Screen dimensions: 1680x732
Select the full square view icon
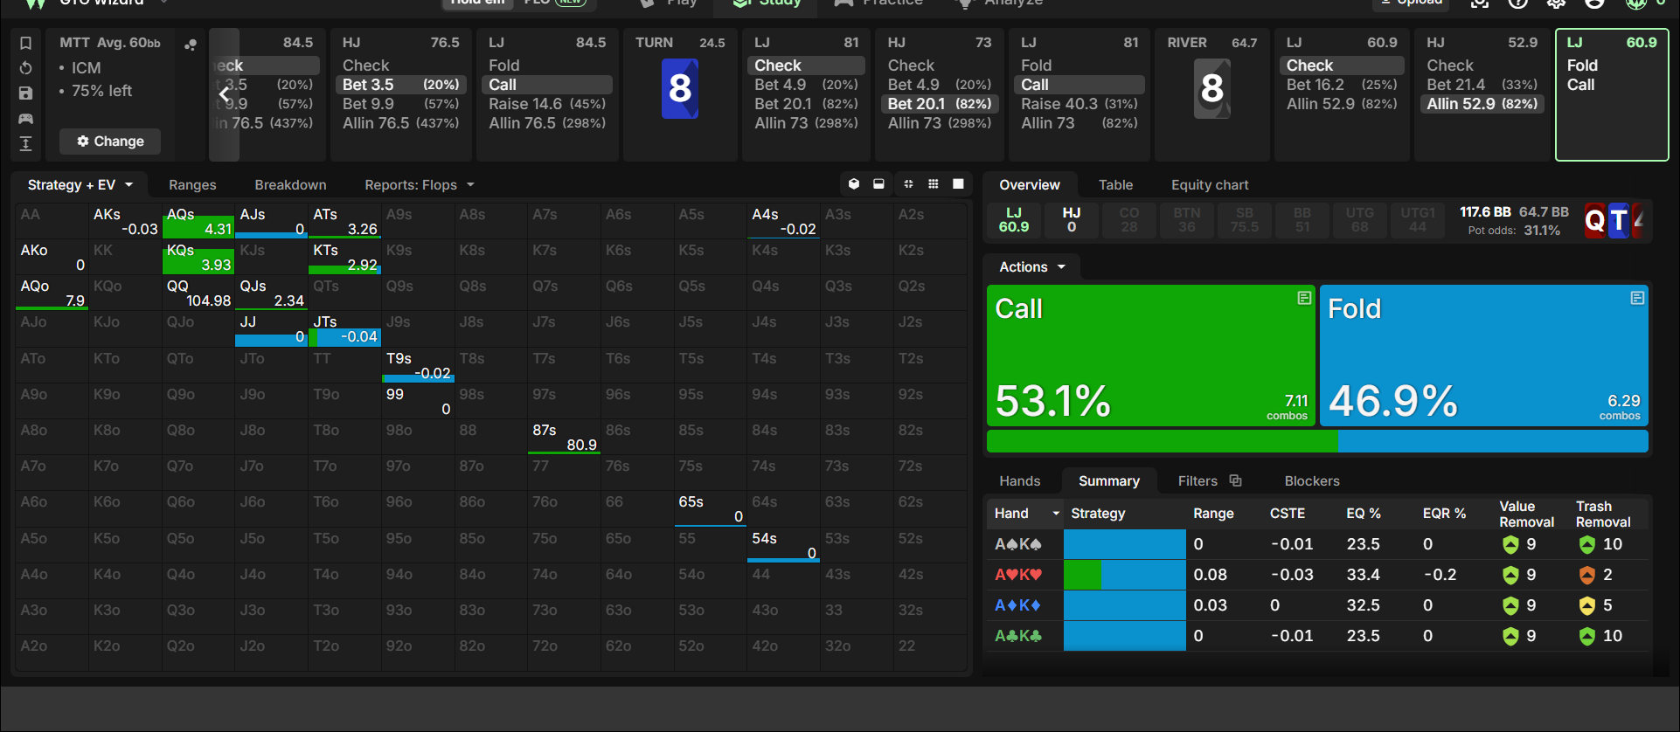pos(958,184)
